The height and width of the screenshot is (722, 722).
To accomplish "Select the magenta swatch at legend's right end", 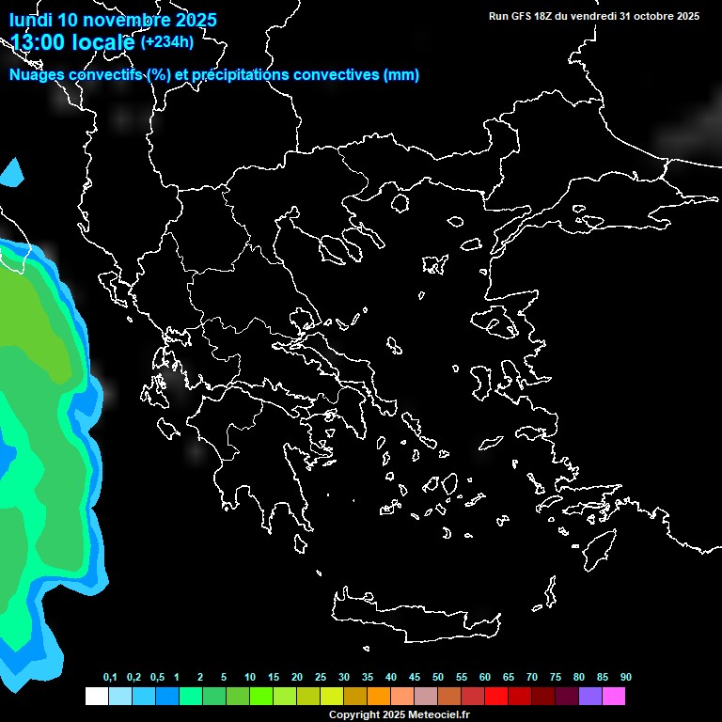I will coord(614,696).
